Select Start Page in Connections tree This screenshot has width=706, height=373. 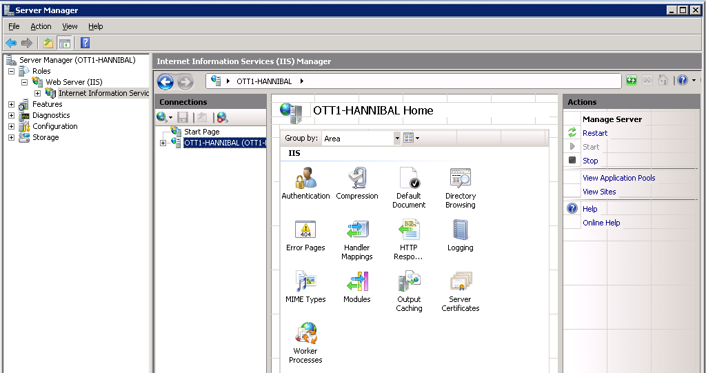click(x=201, y=132)
